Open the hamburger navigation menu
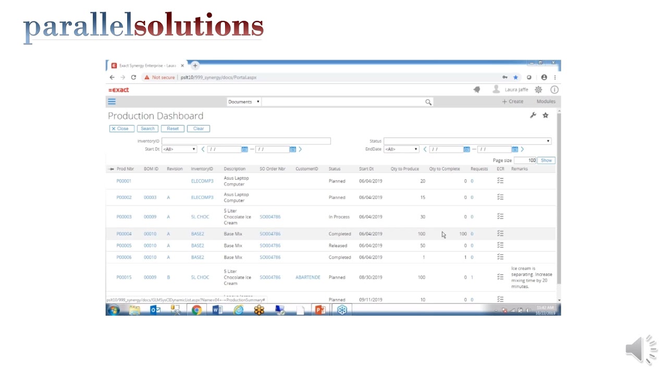The width and height of the screenshot is (667, 375). point(112,102)
